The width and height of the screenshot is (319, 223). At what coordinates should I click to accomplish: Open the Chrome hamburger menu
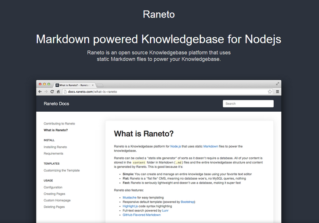point(277,92)
